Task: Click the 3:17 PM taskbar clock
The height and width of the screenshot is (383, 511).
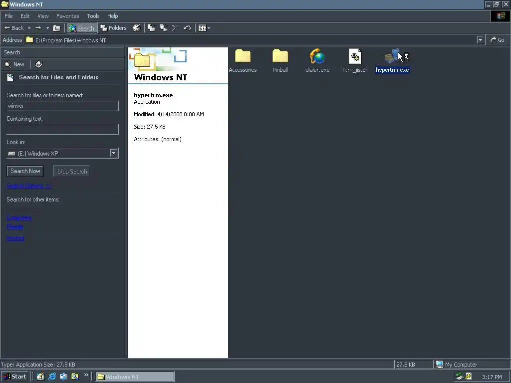Action: tap(492, 377)
